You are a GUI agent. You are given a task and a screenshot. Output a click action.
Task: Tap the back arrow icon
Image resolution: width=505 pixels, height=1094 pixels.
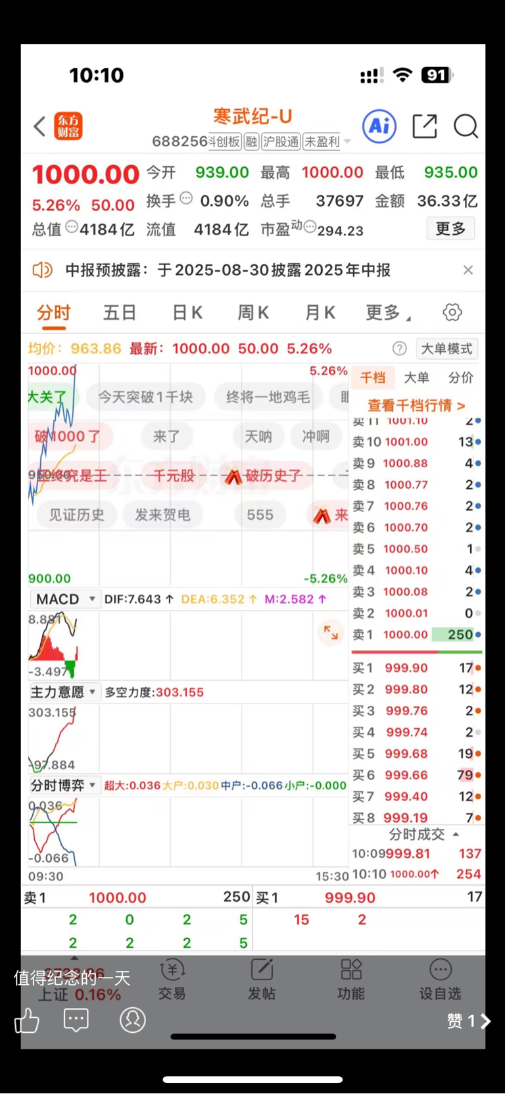tap(39, 126)
